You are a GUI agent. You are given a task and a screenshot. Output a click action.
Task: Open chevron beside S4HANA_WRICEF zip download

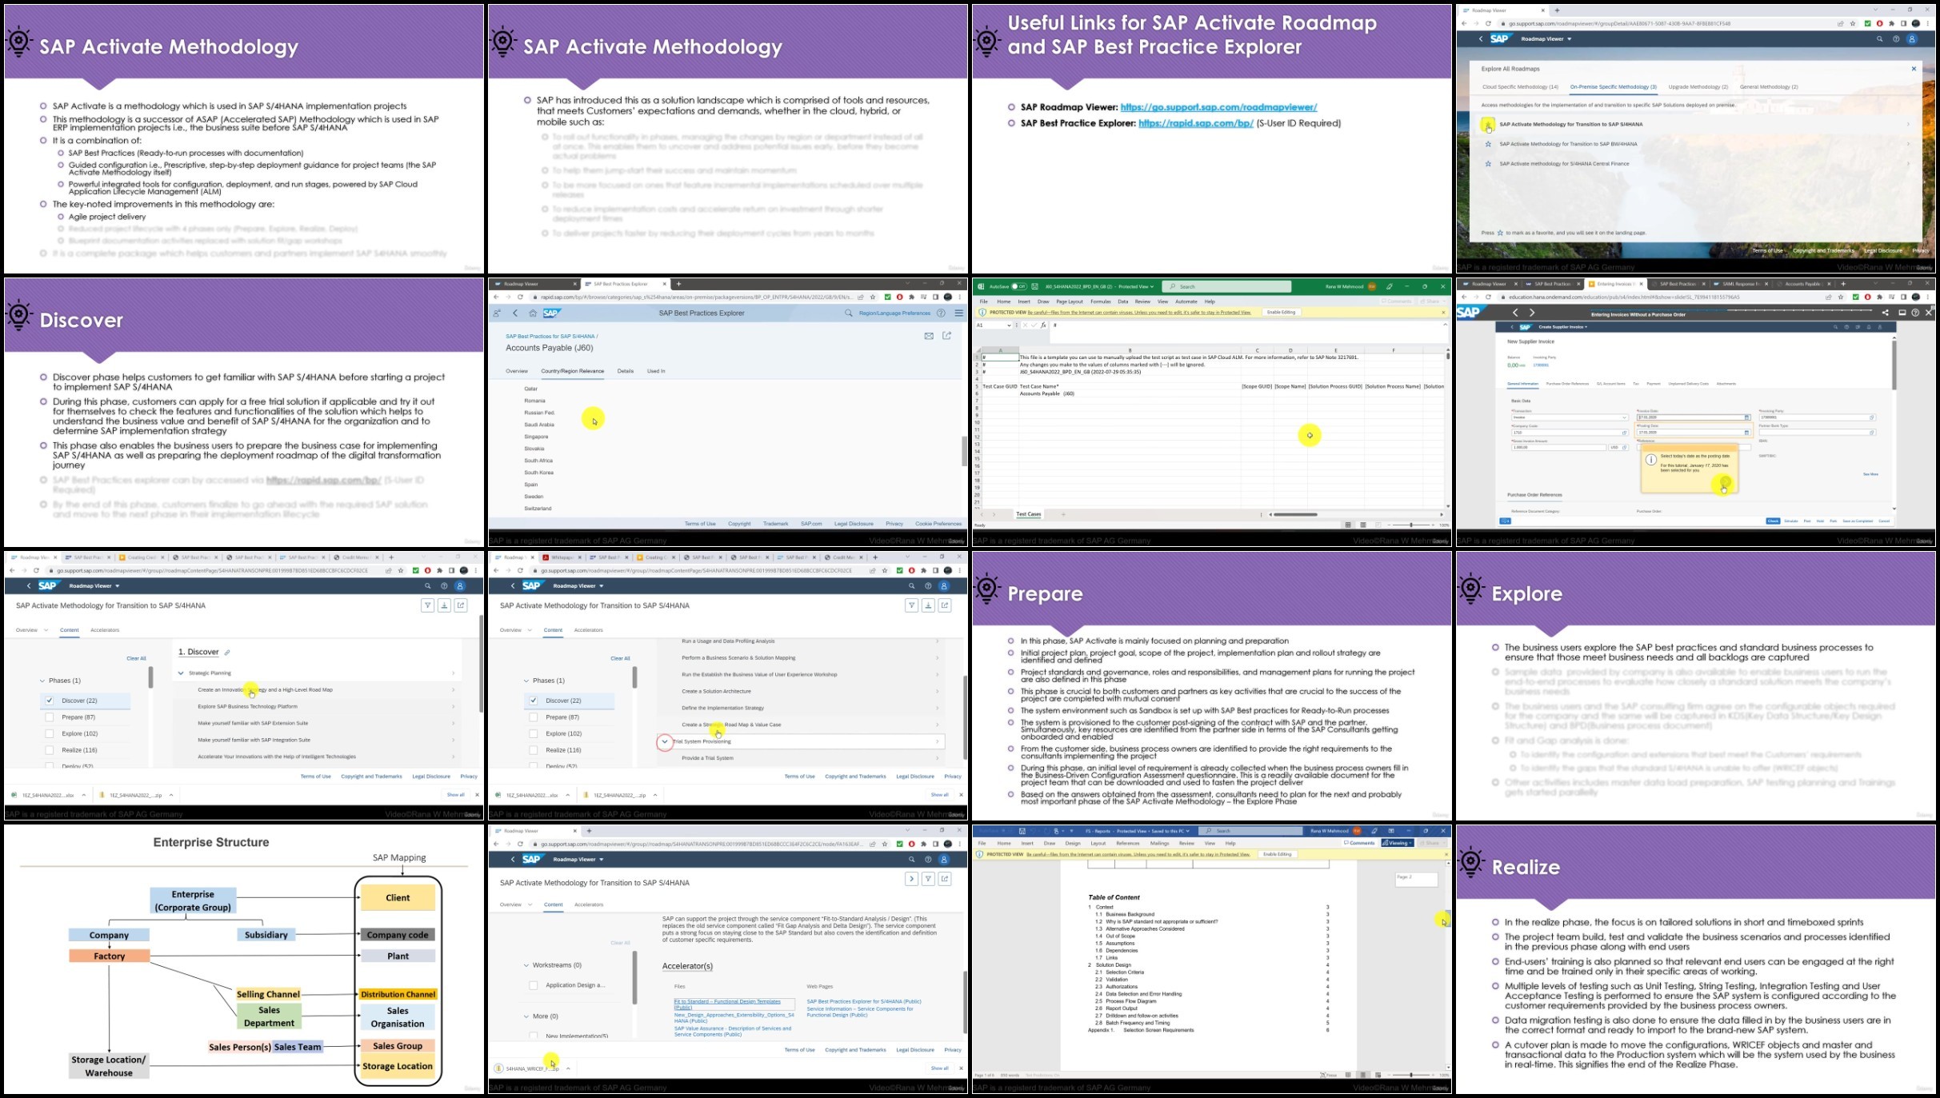pos(568,1068)
